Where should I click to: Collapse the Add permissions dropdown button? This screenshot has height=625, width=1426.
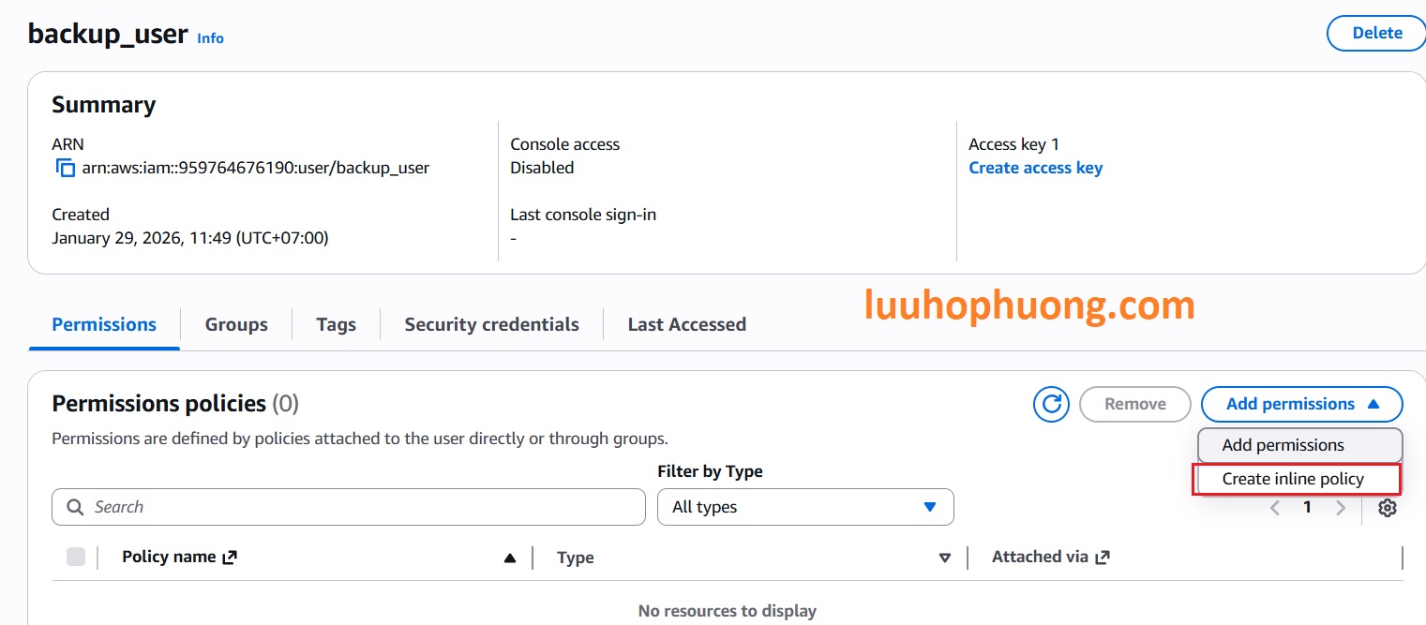[x=1301, y=404]
